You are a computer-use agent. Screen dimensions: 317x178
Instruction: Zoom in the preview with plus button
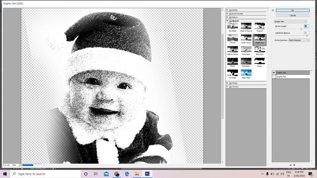(8, 165)
